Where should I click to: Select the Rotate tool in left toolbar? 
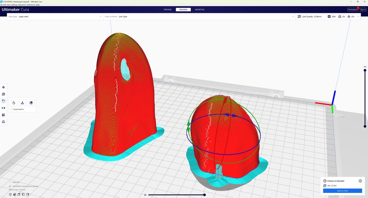click(3, 101)
